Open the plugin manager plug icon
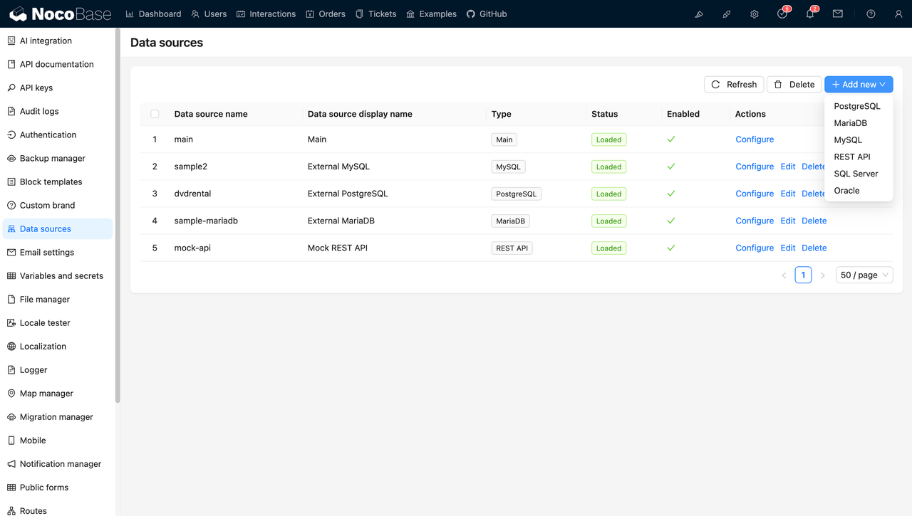Image resolution: width=912 pixels, height=516 pixels. (727, 14)
